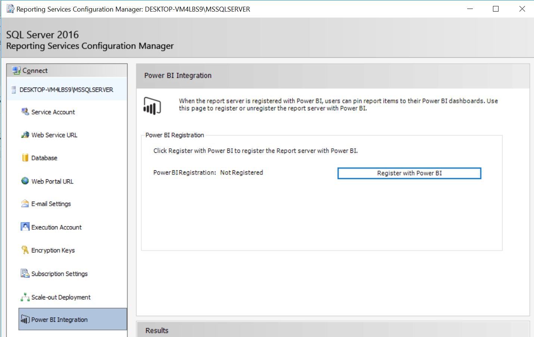This screenshot has height=337, width=534.
Task: Click the Results panel header
Action: (x=333, y=330)
